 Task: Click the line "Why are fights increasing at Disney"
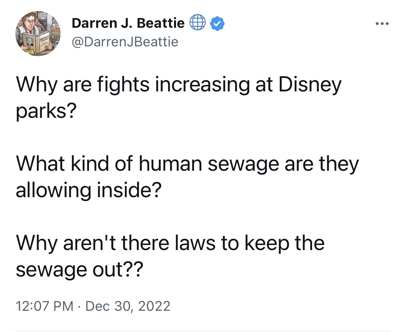(179, 85)
